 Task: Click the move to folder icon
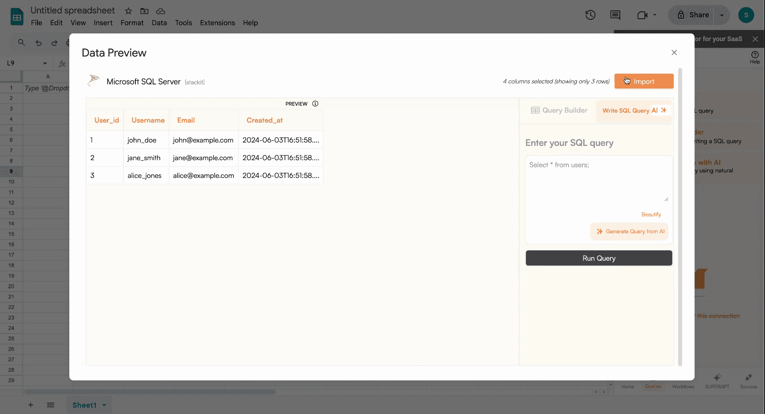click(x=144, y=11)
